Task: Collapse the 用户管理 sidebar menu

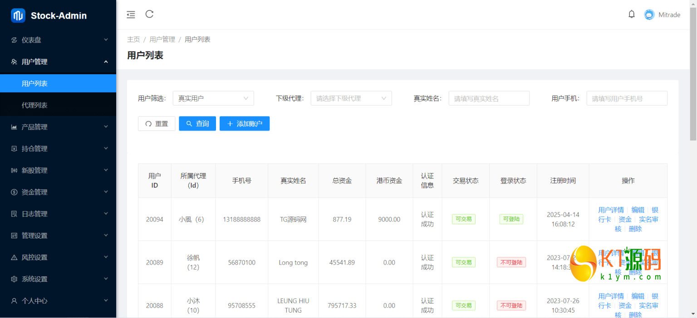Action: (x=58, y=62)
